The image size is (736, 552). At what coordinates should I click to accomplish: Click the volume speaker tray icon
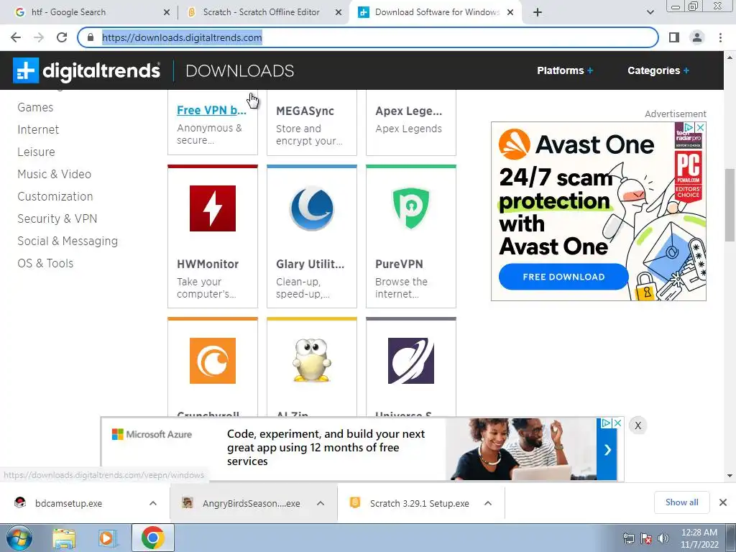pos(663,538)
